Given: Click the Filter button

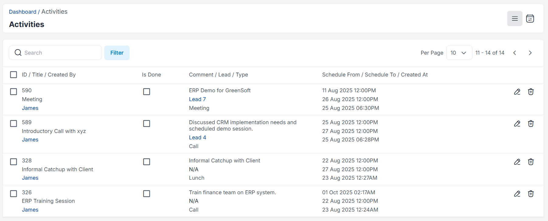Looking at the screenshot, I should pyautogui.click(x=117, y=53).
